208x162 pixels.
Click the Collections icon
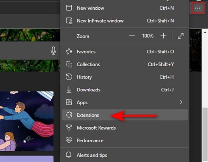pos(69,64)
